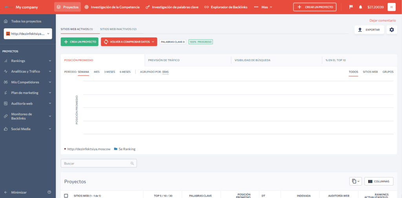The width and height of the screenshot is (402, 198).
Task: Click the help question mark icon
Action: (49, 192)
